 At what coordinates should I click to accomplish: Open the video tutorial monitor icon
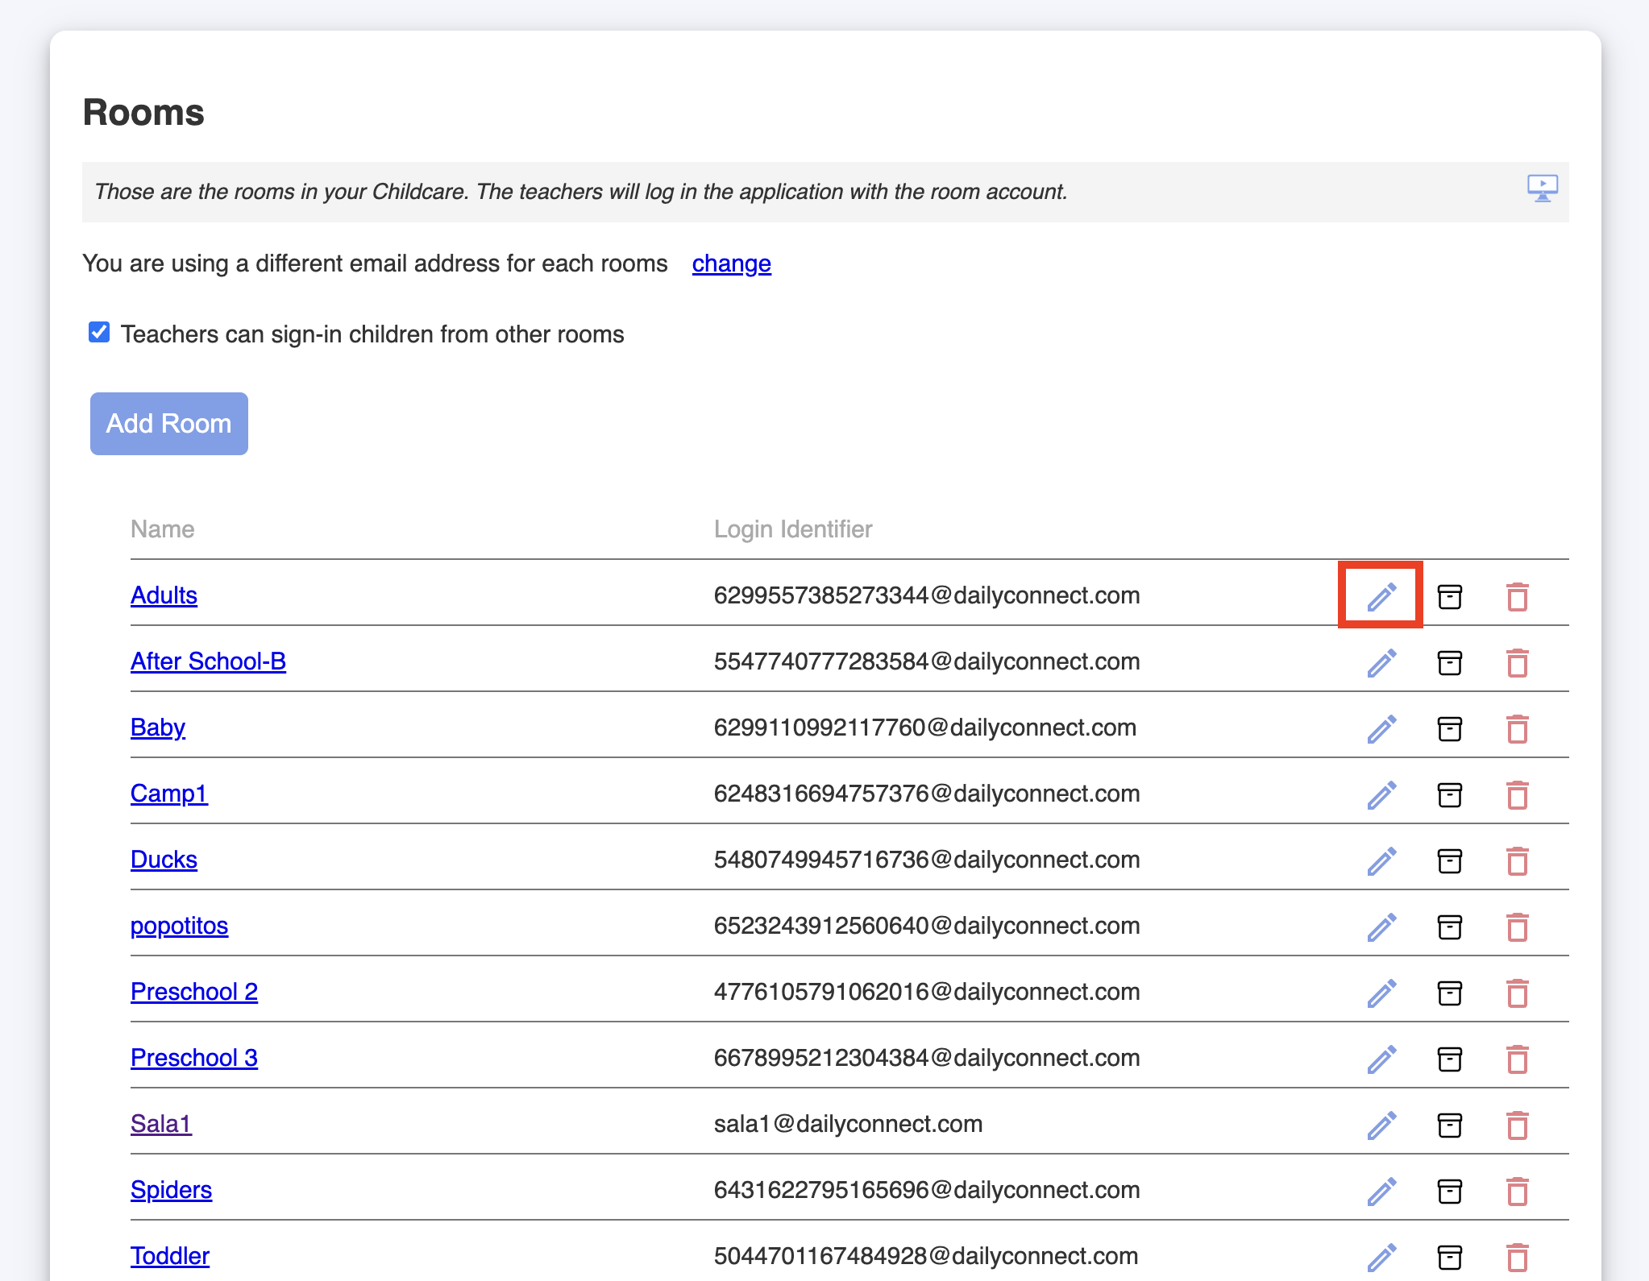click(1542, 189)
